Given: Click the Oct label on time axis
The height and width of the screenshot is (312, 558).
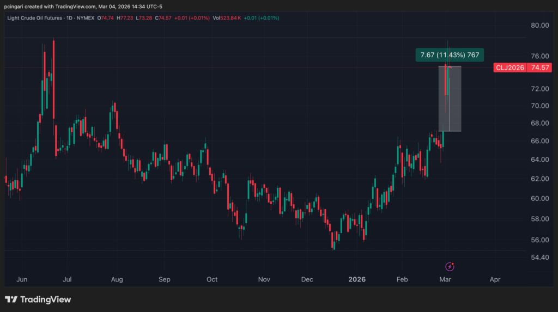Looking at the screenshot, I should coord(212,280).
